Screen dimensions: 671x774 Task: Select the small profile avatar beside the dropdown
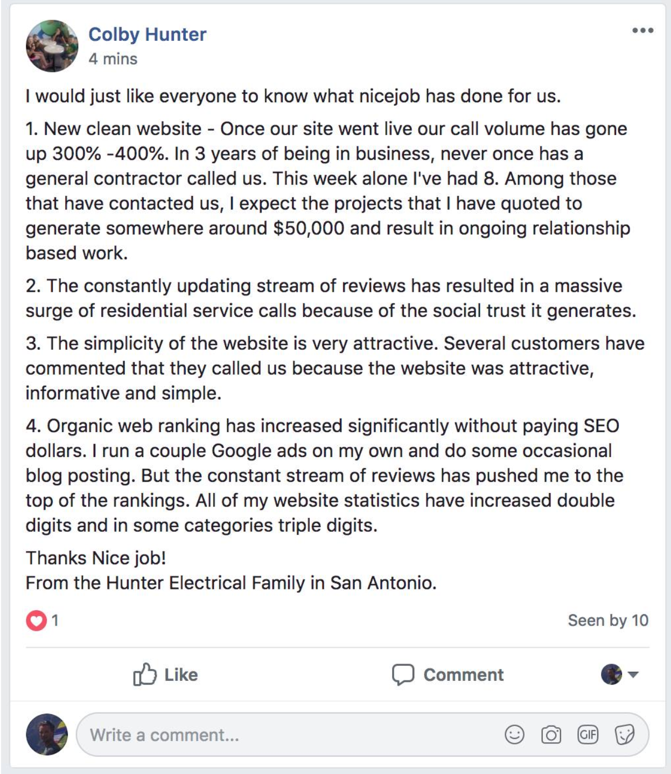coord(611,674)
